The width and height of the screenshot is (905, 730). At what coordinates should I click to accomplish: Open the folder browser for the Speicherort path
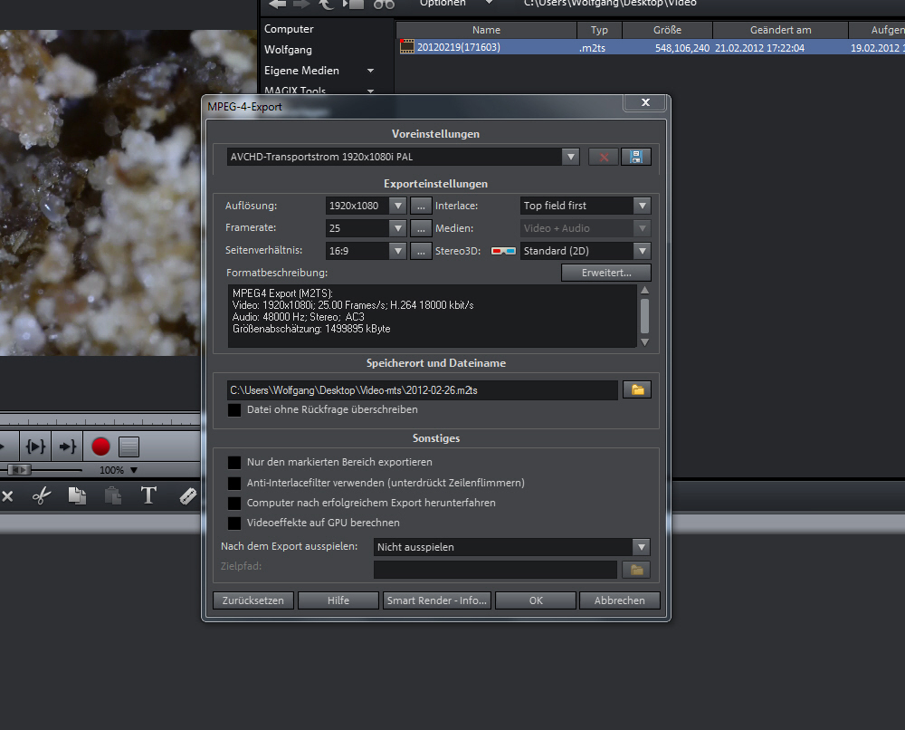coord(637,389)
